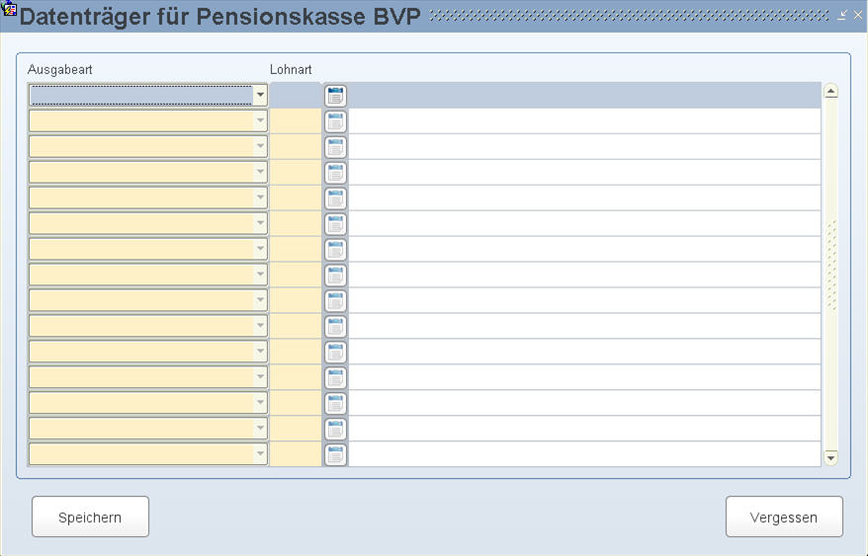Open the Lohnart lookup icon in the eighth row
Screen dimensions: 868x556
pos(335,275)
